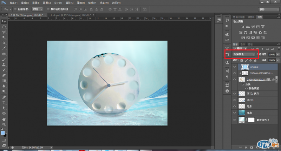Select the Magic Wand tool

click(x=4, y=37)
